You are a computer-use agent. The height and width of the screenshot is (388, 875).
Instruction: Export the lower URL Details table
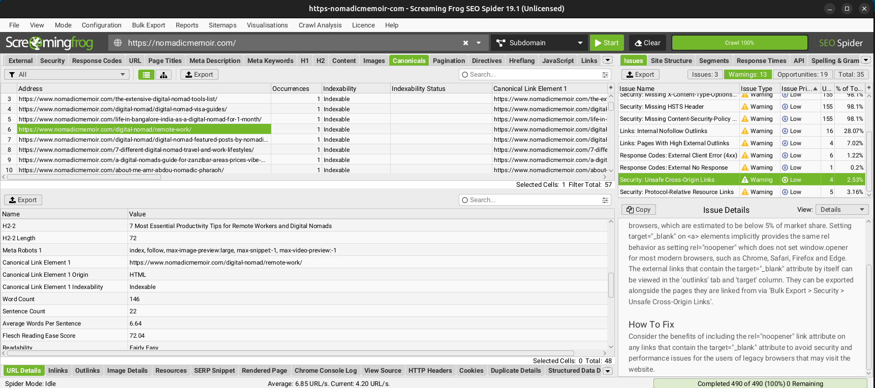23,200
